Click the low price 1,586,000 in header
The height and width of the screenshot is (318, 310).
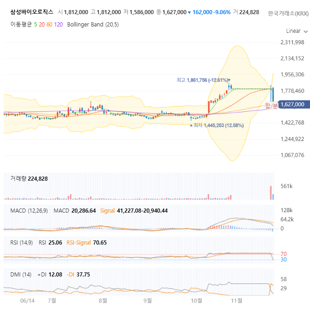point(142,12)
